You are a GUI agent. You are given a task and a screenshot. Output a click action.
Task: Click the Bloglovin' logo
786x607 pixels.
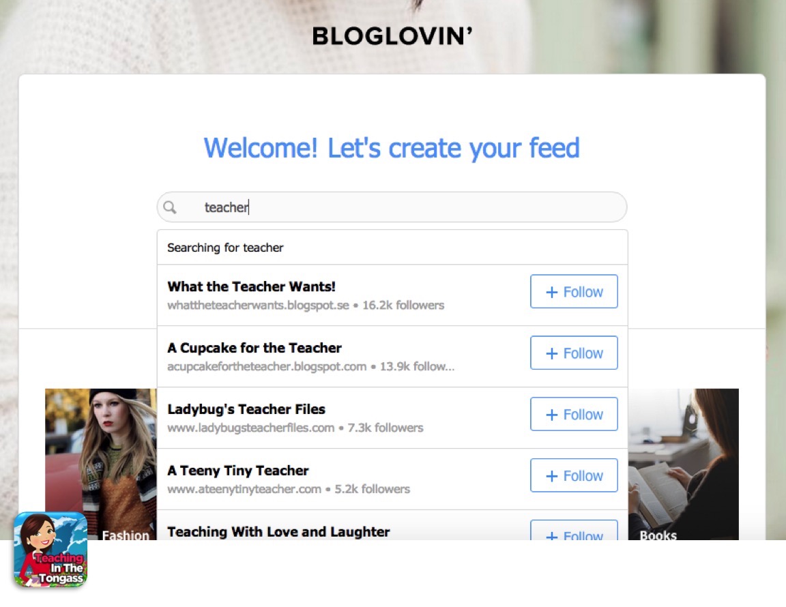(x=392, y=36)
